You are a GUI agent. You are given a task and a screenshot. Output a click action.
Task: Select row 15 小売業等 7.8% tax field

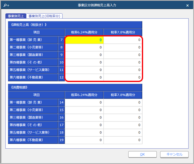(123, 110)
